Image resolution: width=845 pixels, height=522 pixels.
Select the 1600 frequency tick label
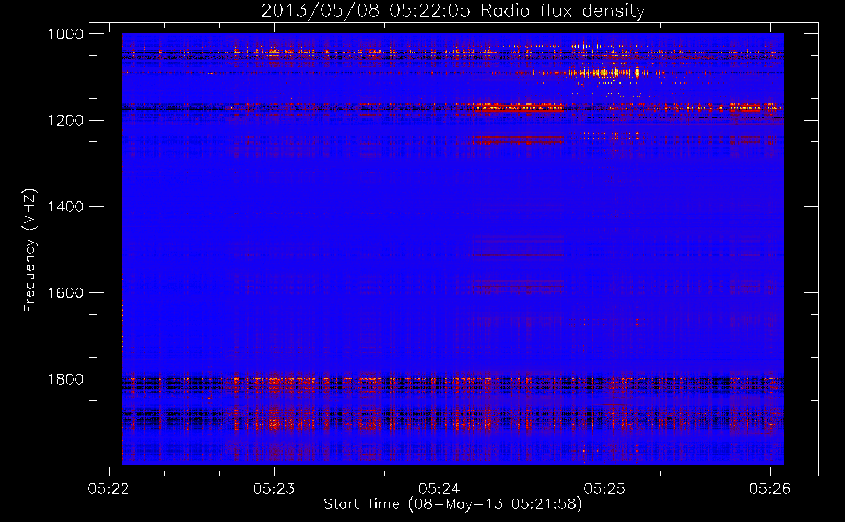pyautogui.click(x=65, y=293)
